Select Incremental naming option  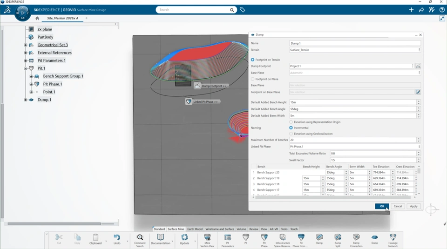click(291, 128)
